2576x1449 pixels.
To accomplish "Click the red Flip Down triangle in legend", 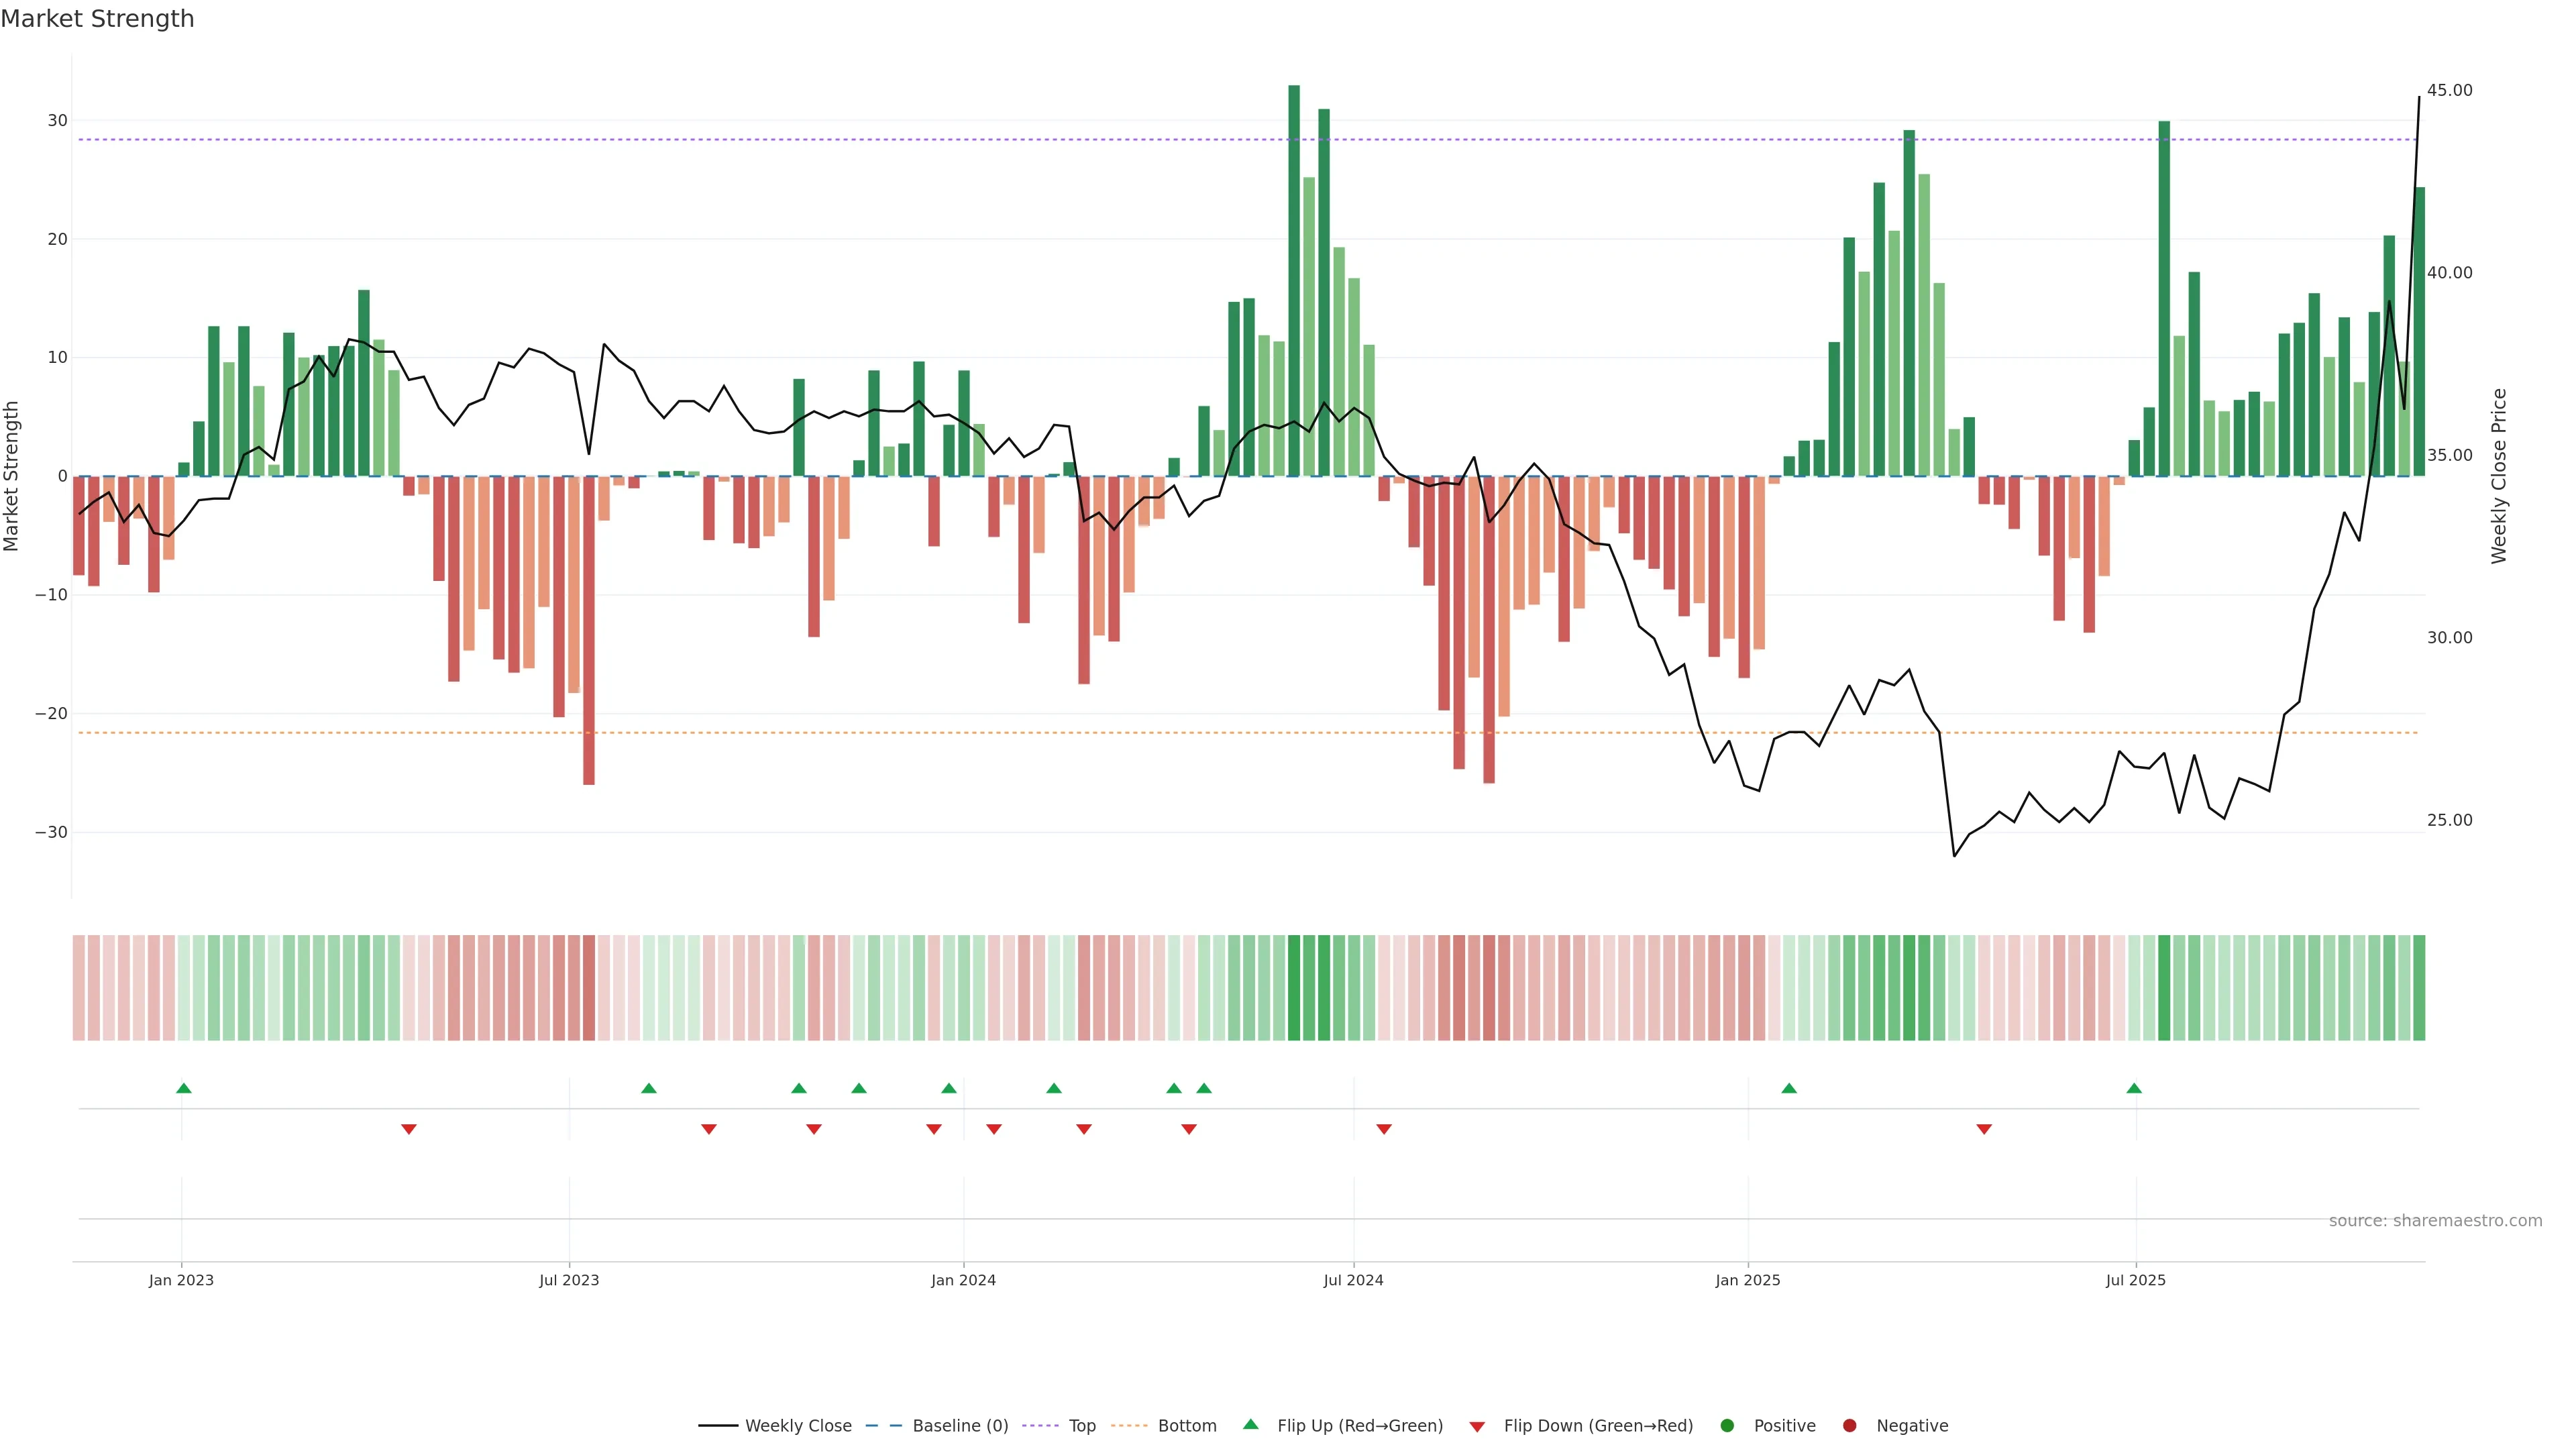I will point(1477,1426).
